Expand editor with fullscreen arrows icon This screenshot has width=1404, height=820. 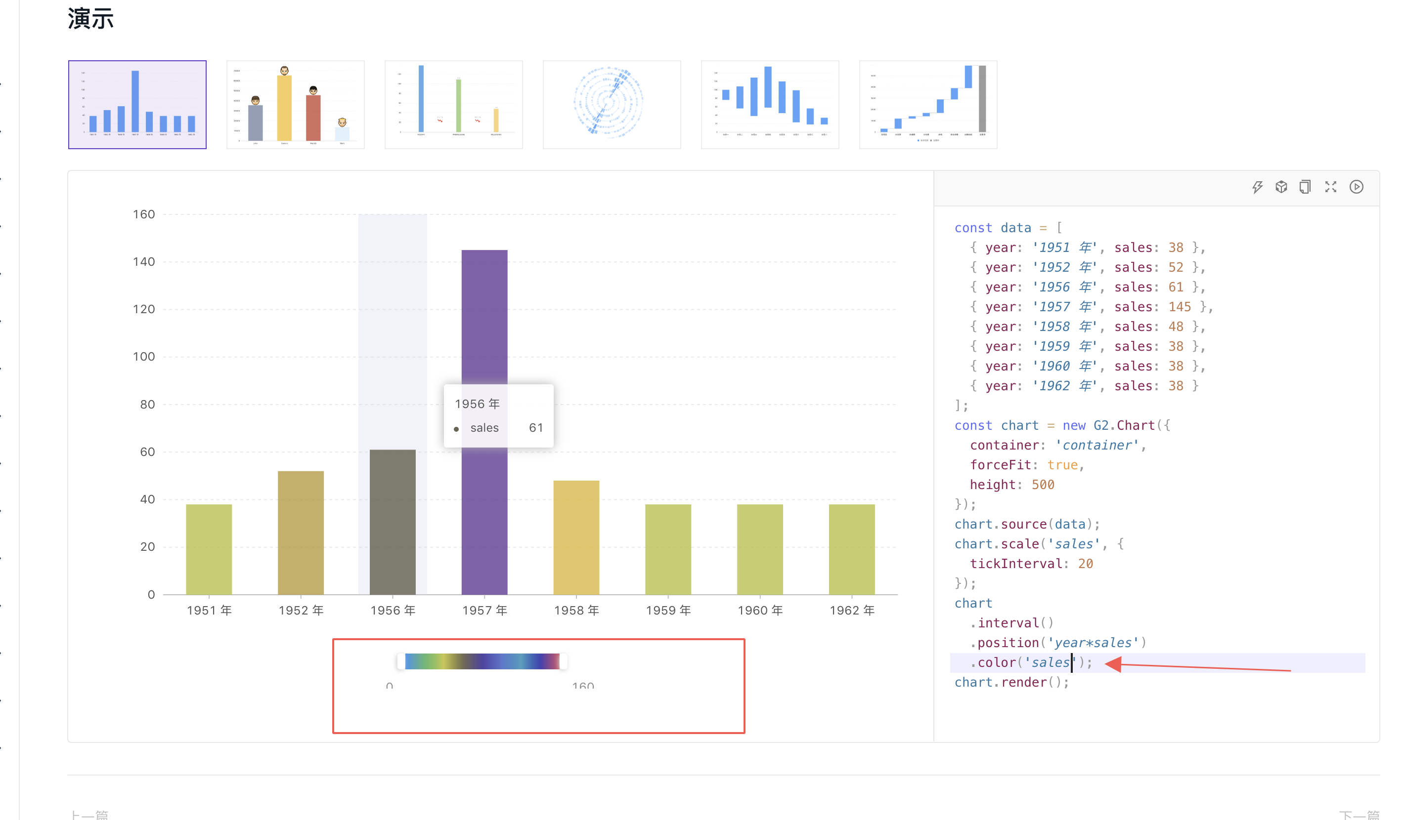[x=1330, y=187]
